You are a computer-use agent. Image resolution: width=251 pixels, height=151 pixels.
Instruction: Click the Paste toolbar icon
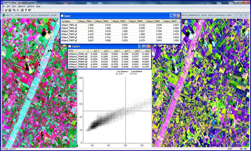pyautogui.click(x=18, y=10)
